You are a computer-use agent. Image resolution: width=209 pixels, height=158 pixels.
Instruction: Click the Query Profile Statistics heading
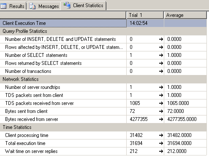pyautogui.click(x=25, y=31)
